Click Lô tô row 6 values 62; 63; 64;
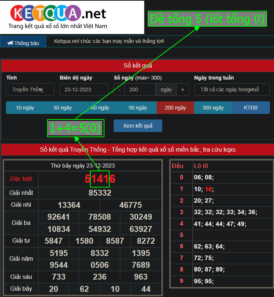Image resolution: width=274 pixels, height=297 pixels. (x=209, y=246)
